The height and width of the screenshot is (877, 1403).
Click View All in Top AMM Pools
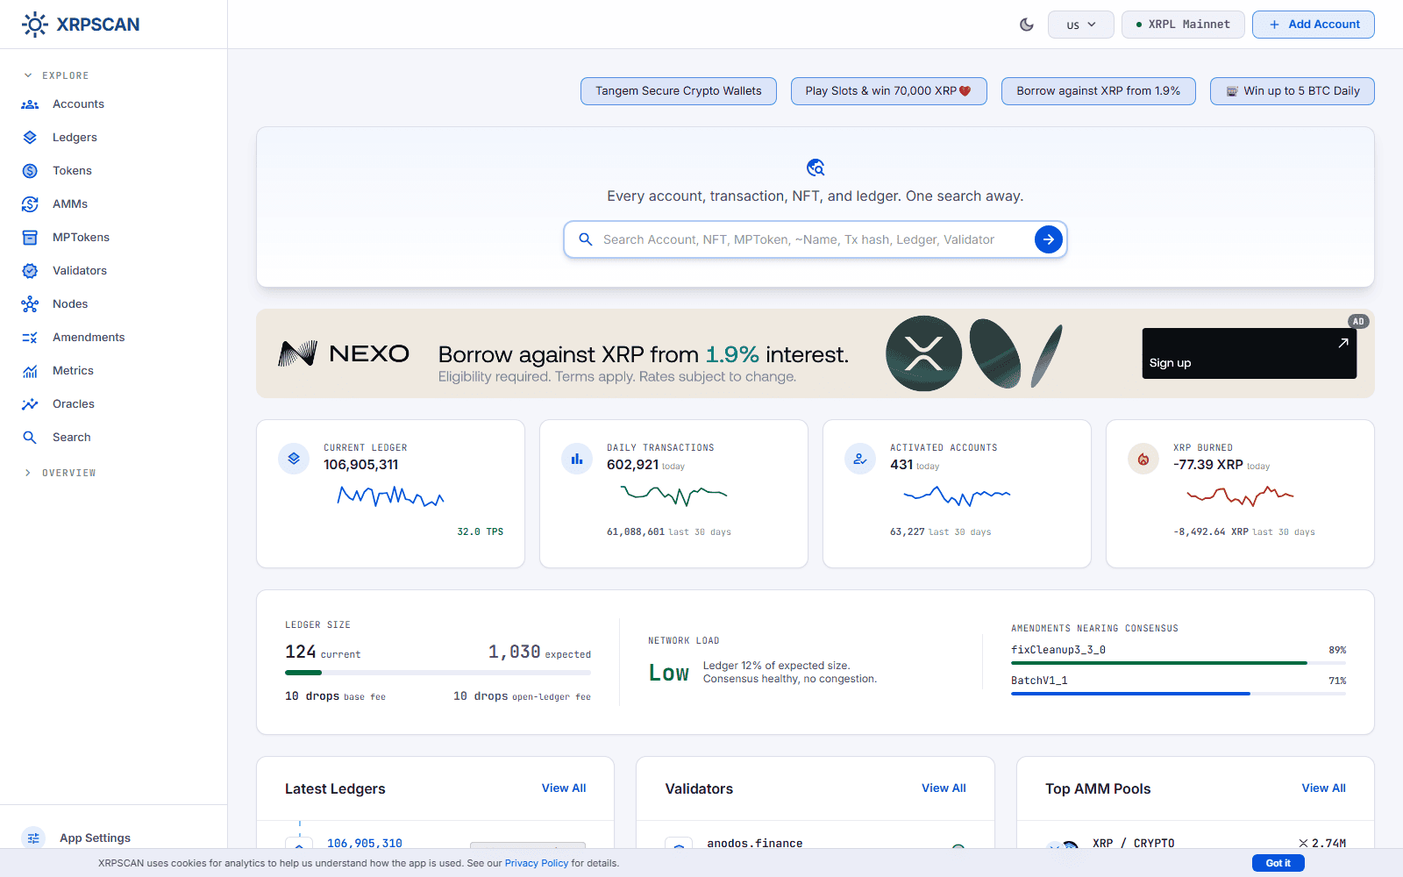tap(1324, 788)
